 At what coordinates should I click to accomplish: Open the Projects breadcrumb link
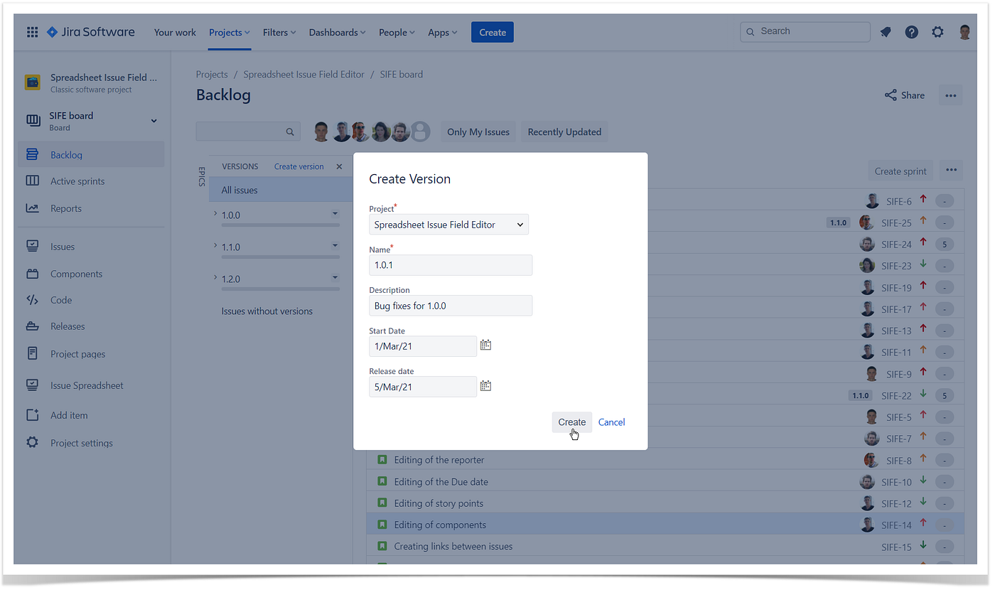pos(212,74)
